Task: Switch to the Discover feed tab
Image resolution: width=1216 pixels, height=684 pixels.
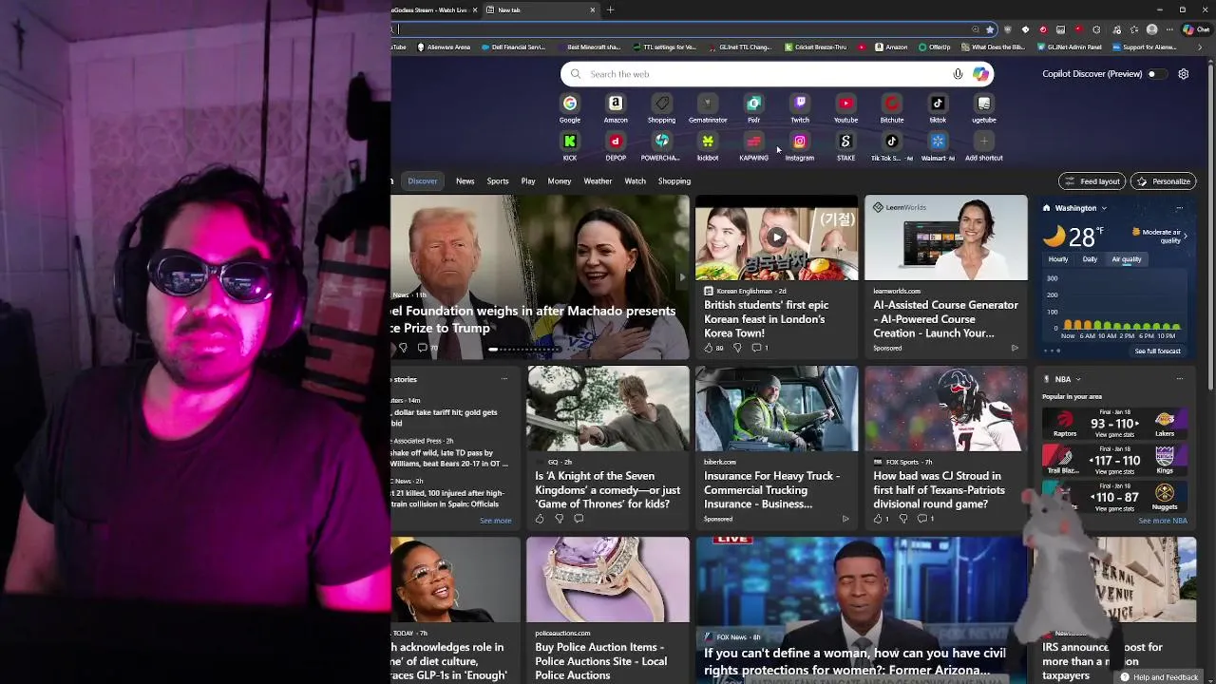Action: pos(423,180)
